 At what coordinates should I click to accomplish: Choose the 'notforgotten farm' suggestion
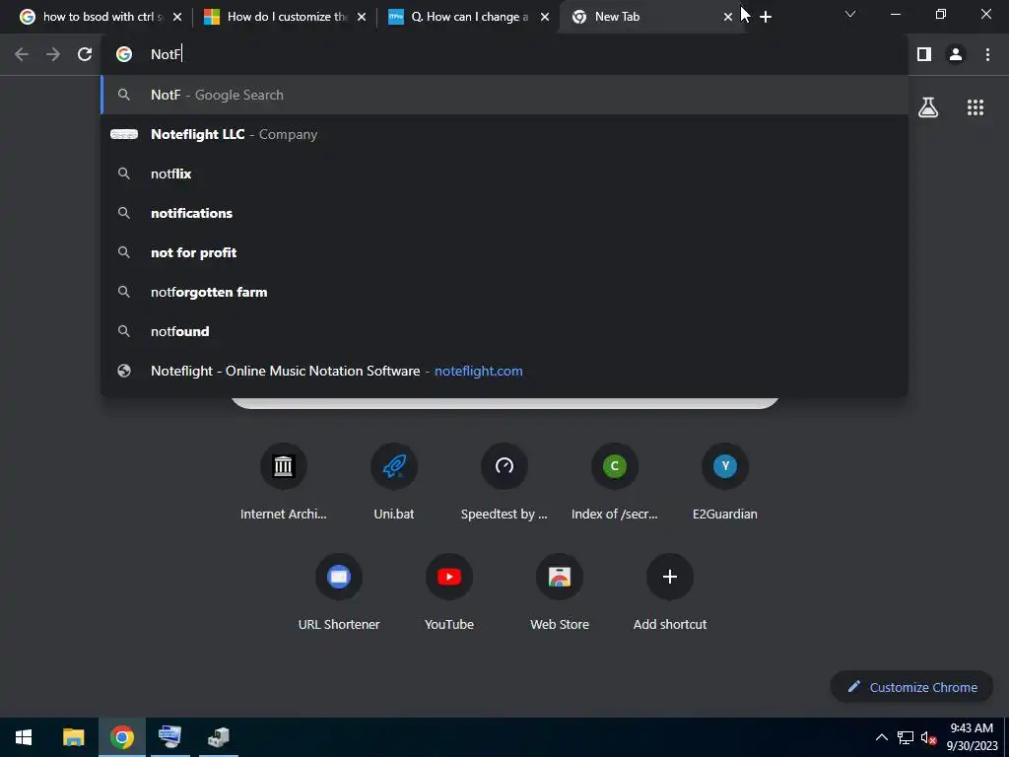504,292
